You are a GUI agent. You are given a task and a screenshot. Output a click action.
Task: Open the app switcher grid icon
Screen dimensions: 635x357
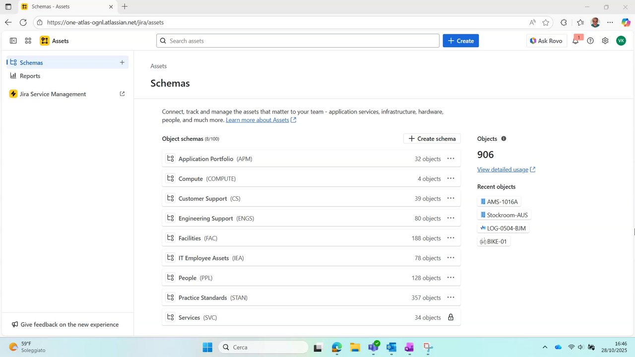coord(28,41)
